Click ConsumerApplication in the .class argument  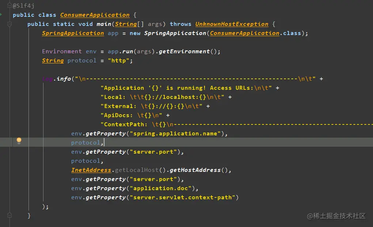[x=244, y=33]
